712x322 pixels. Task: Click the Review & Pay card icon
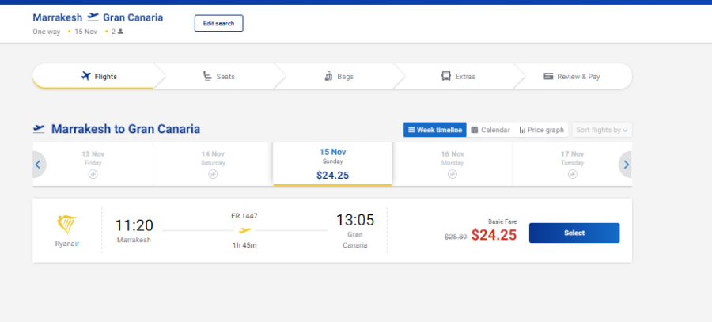[548, 76]
